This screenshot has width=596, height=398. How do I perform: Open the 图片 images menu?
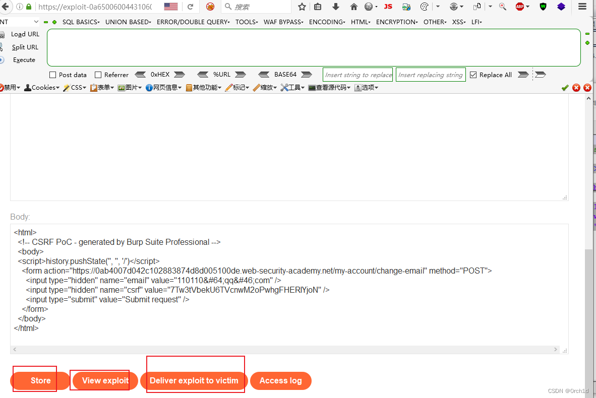coord(130,87)
